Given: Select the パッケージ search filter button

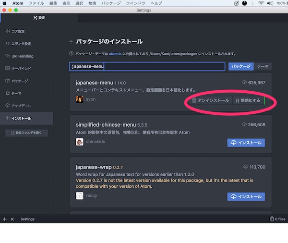Looking at the screenshot, I should coord(241,66).
